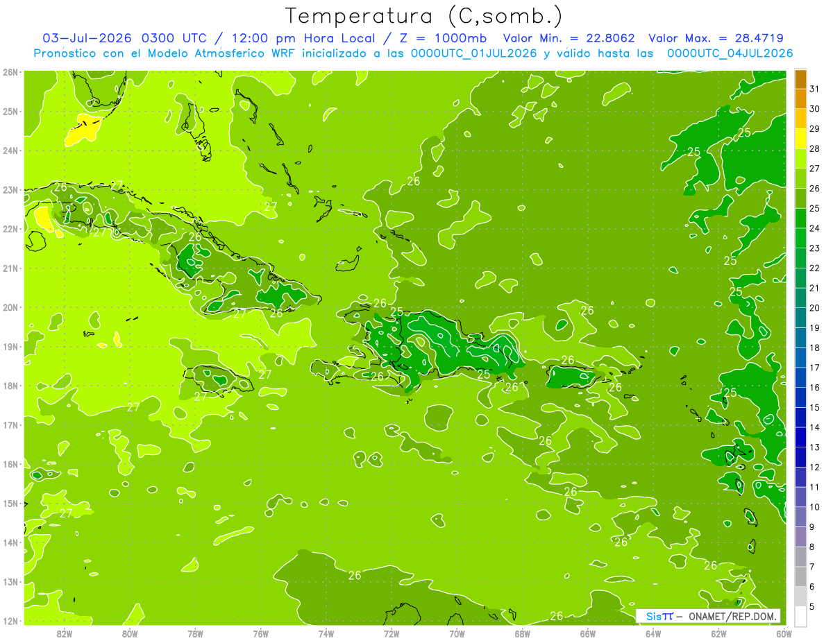Viewport: 833px width, 643px height.
Task: Click the 80W longitude axis label
Action: coord(130,633)
